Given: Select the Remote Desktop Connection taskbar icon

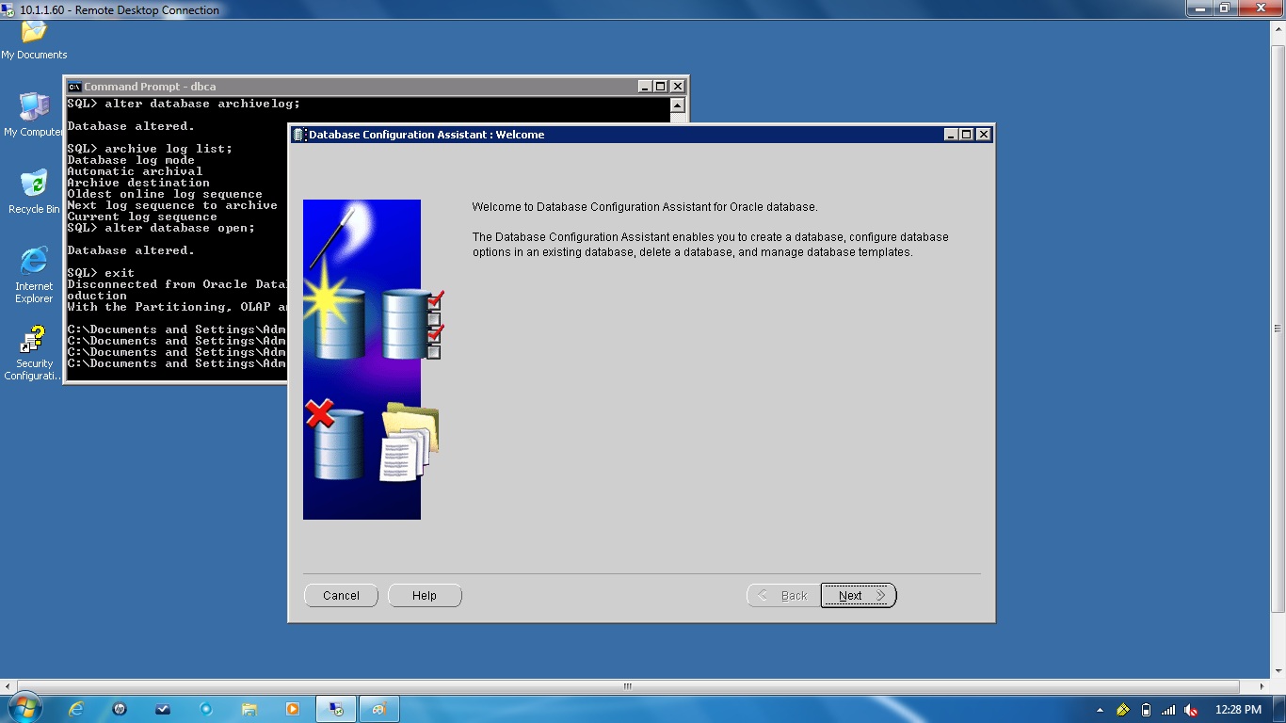Looking at the screenshot, I should (x=335, y=708).
